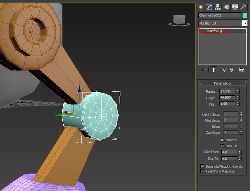Switch to the Modify panel tab
The image size is (250, 191).
click(209, 7)
